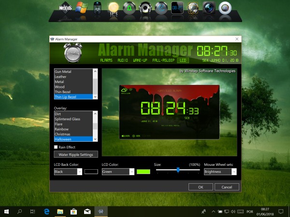Open the headphones icon in the dock
The width and height of the screenshot is (290, 217).
pyautogui.click(x=145, y=8)
